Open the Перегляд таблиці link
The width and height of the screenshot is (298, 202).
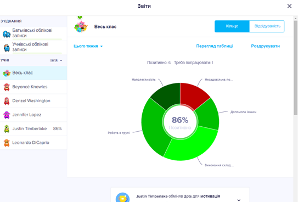215,46
